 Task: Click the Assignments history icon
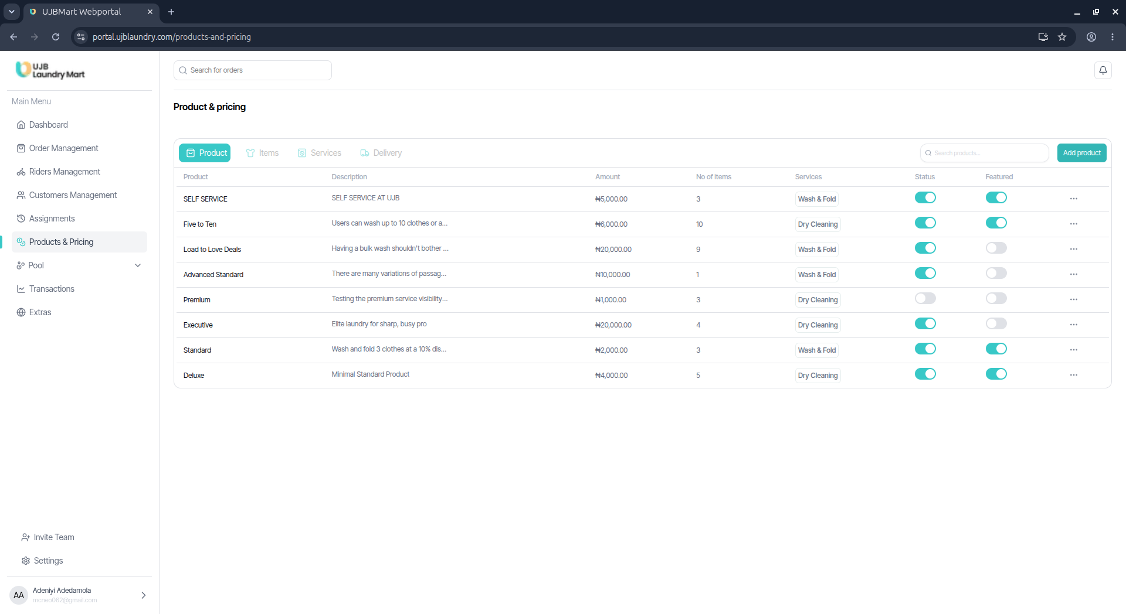pos(21,219)
